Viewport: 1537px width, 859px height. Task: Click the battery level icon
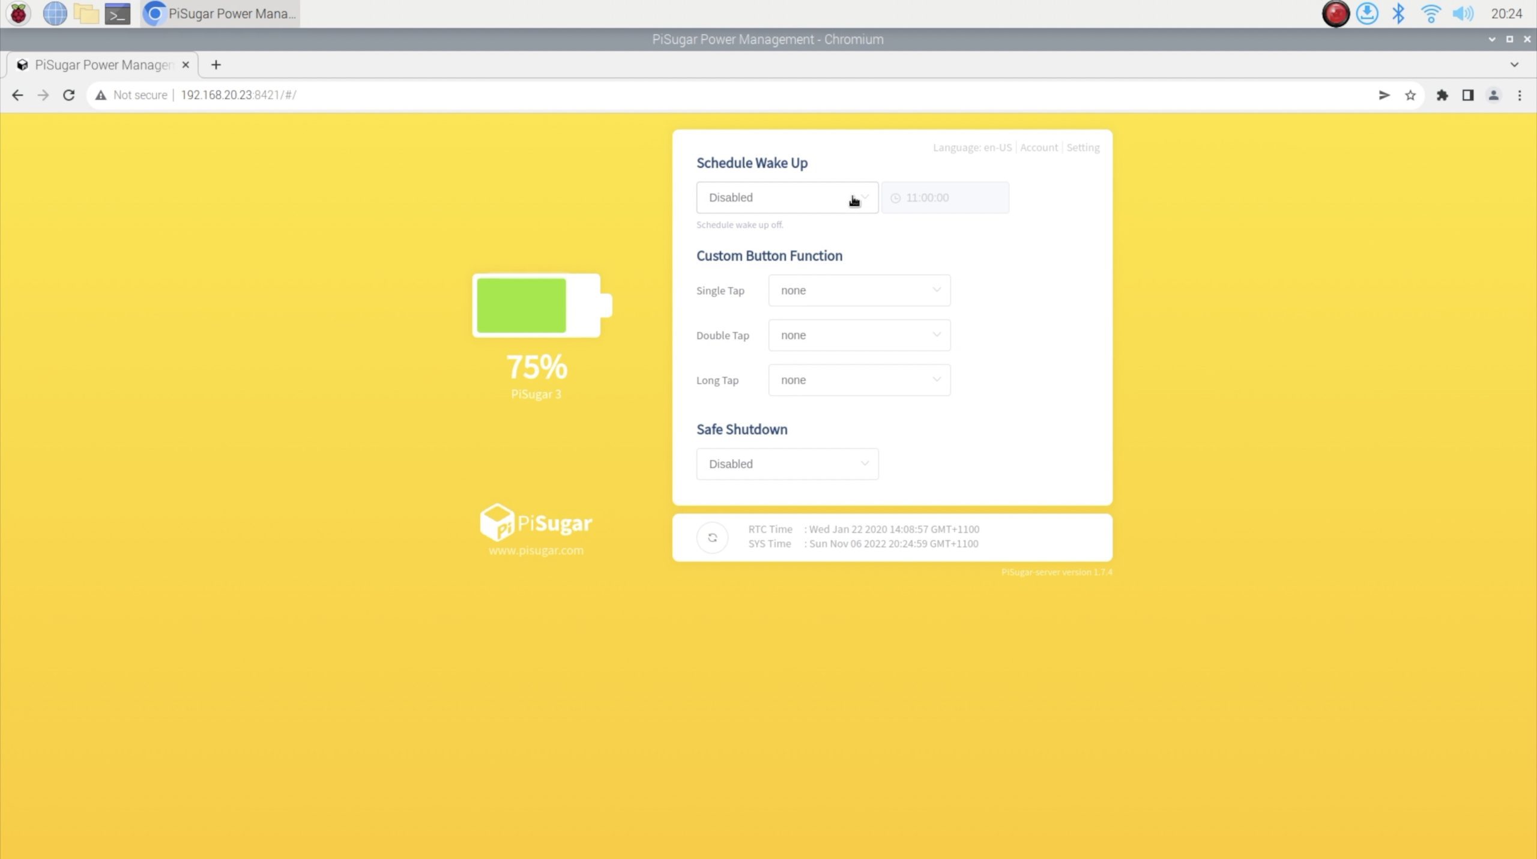[541, 305]
